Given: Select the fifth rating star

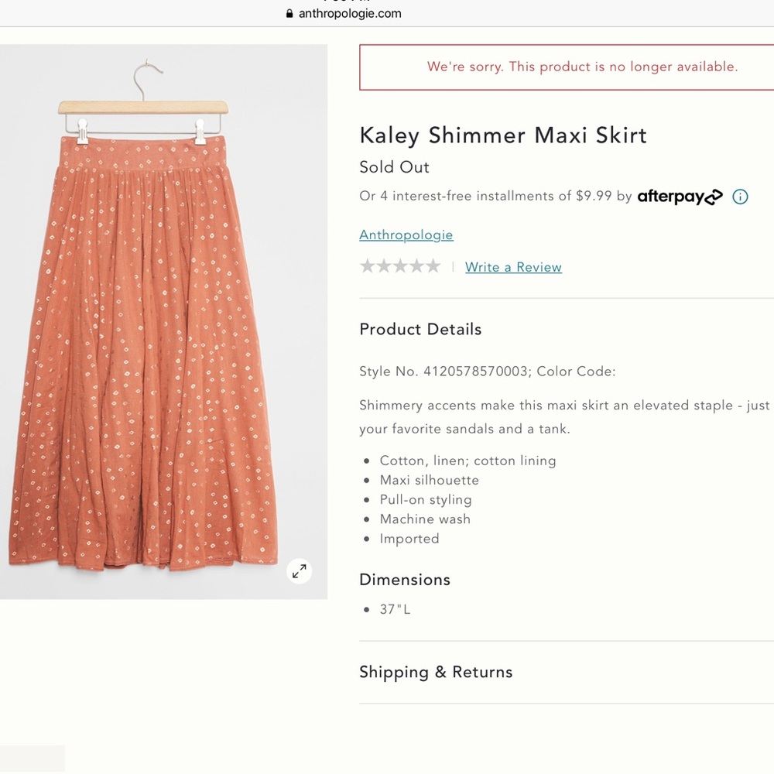Looking at the screenshot, I should pos(434,265).
